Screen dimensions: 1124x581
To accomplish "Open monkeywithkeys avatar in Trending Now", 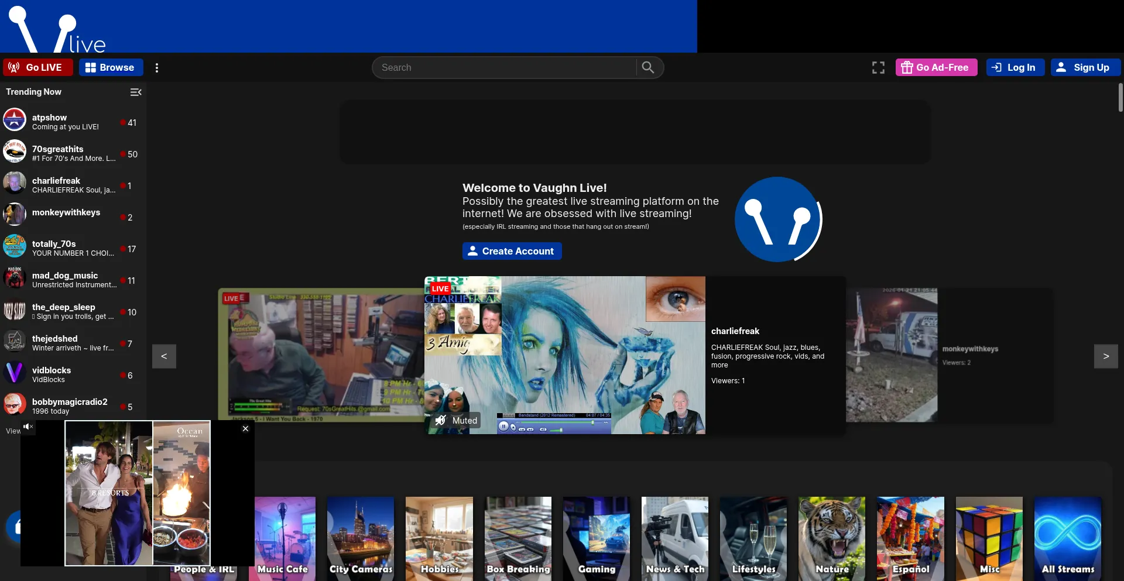I will (15, 214).
